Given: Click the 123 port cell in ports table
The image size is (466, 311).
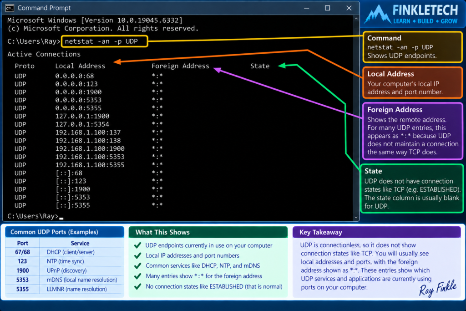Looking at the screenshot, I should (x=23, y=261).
